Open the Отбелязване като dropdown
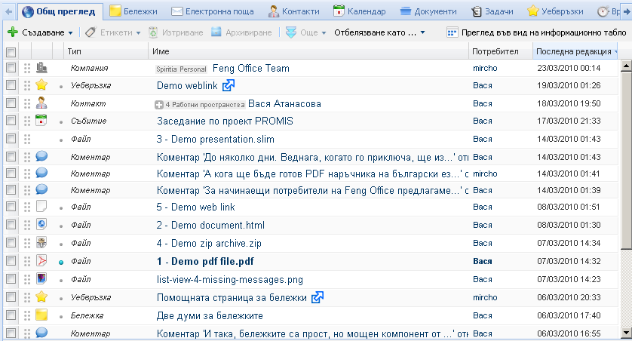The image size is (632, 341). (379, 32)
